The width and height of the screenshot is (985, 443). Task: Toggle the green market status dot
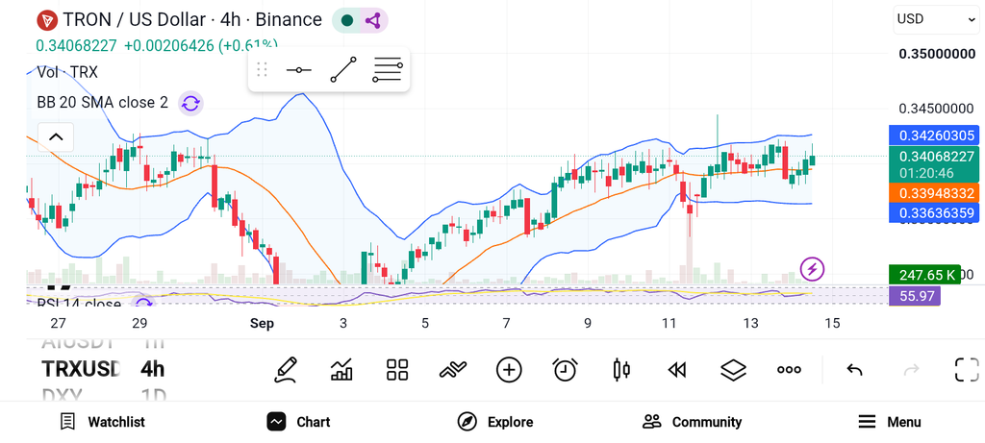coord(346,21)
